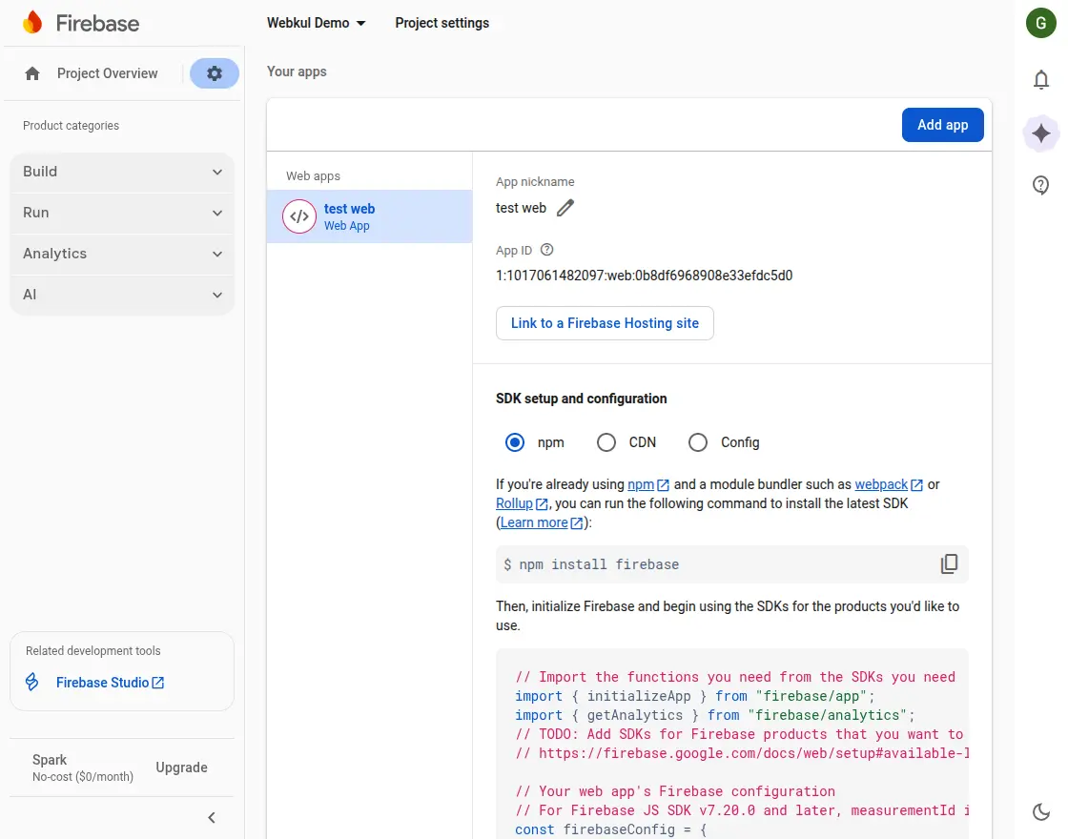This screenshot has width=1068, height=839.
Task: Click the help question mark icon
Action: tap(1041, 185)
